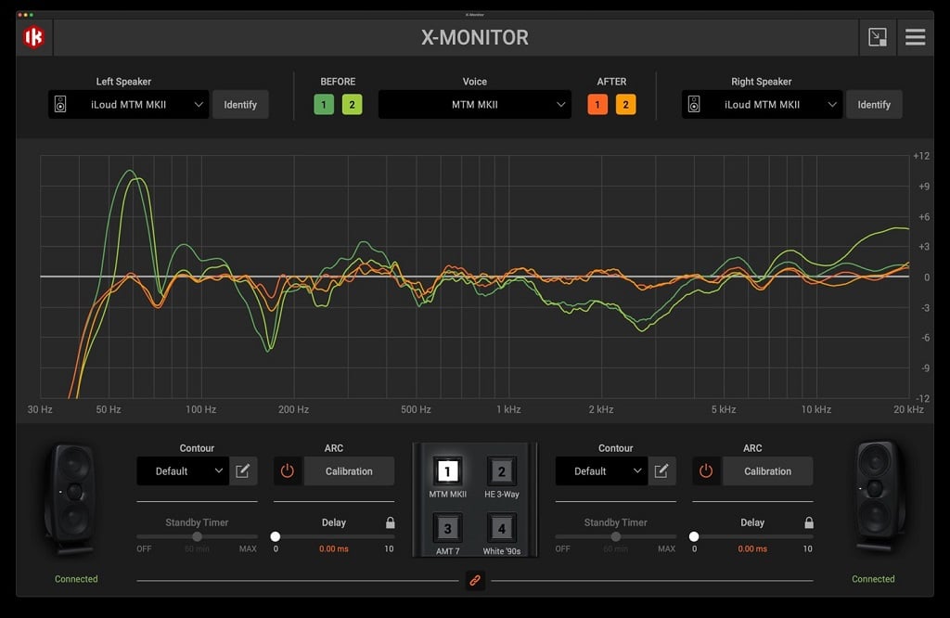Switch to compact window view icon
The image size is (950, 618).
pyautogui.click(x=878, y=37)
